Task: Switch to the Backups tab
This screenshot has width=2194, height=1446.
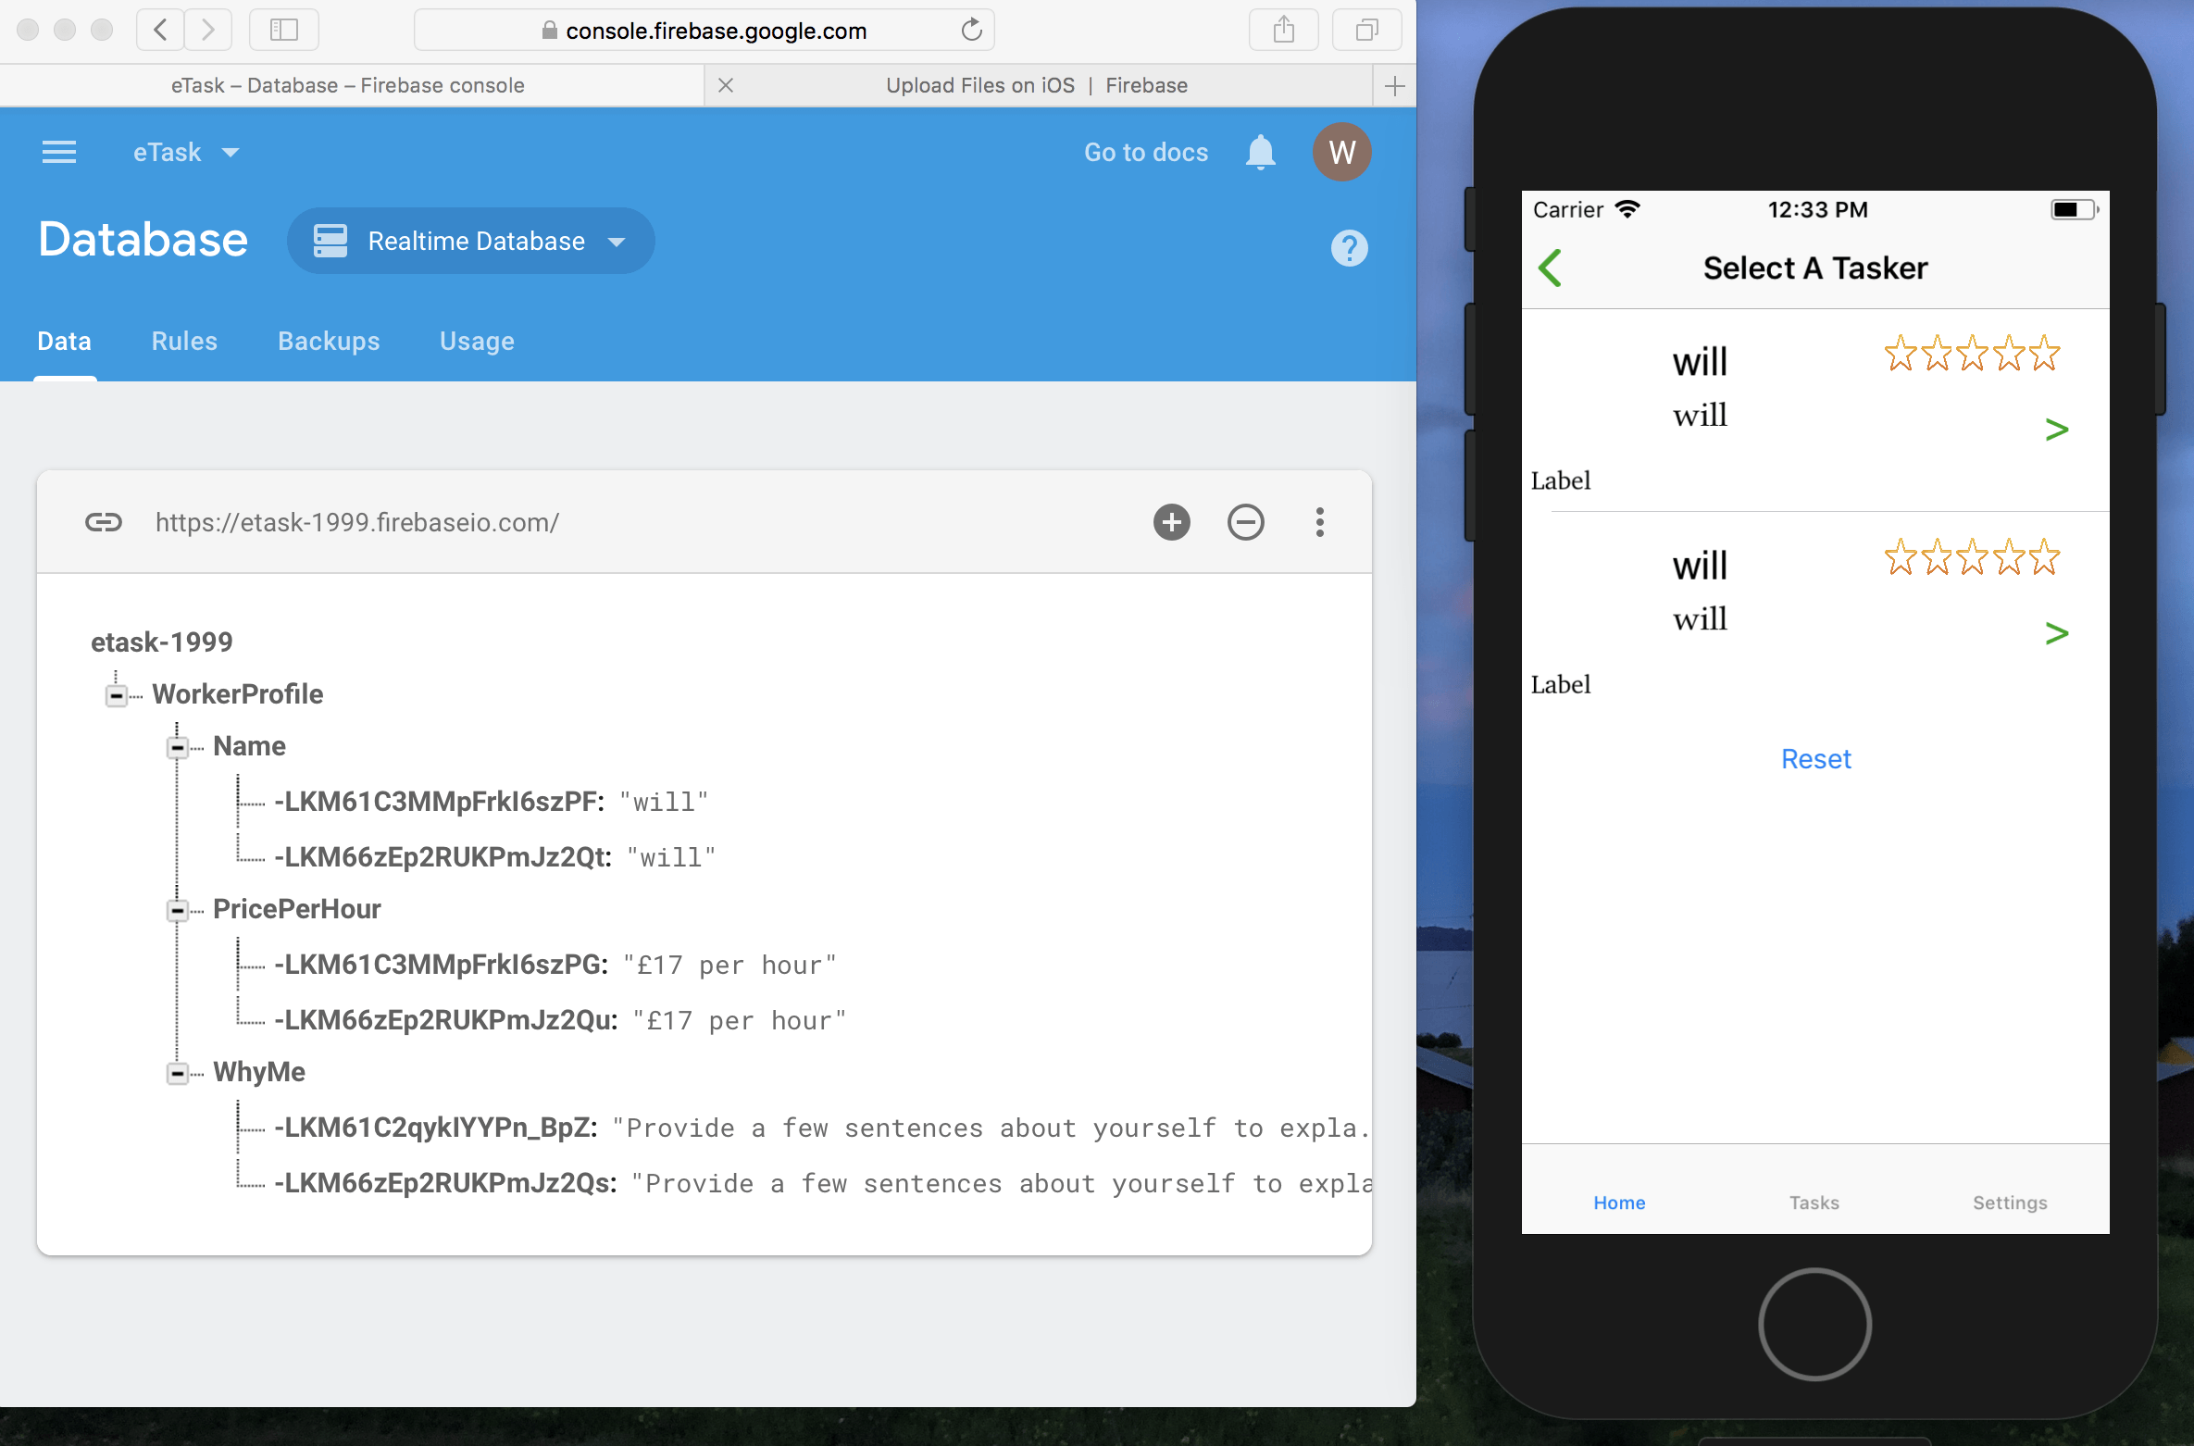Action: point(329,342)
